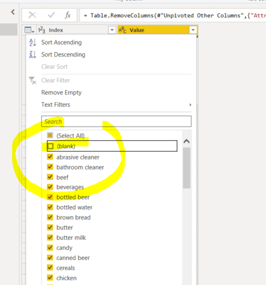Open the Index column filter dropdown
This screenshot has width=266, height=285.
click(112, 30)
